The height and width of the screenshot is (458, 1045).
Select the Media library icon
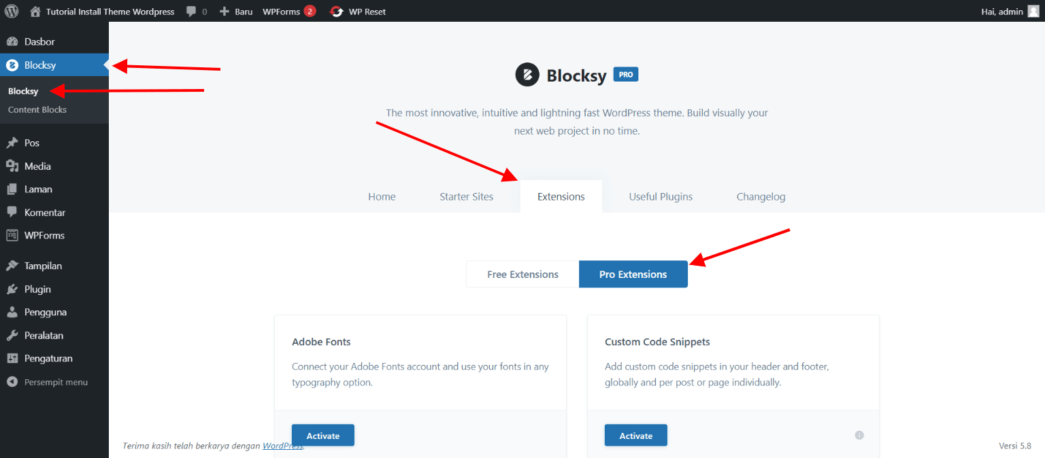click(x=12, y=166)
